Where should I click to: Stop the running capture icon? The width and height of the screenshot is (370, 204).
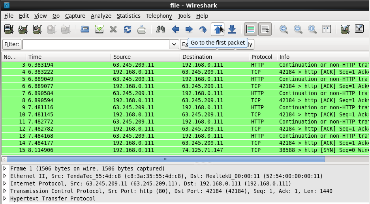click(x=51, y=29)
